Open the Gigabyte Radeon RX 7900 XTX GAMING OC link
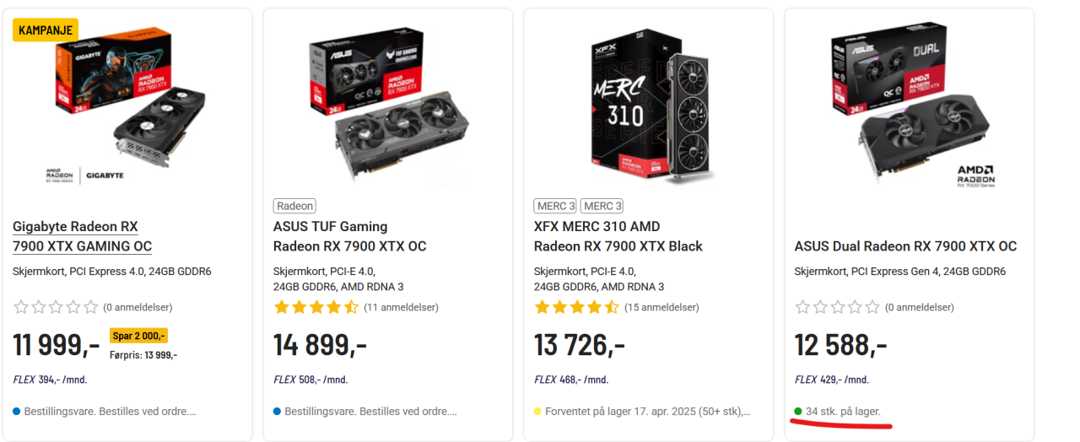Image resolution: width=1080 pixels, height=442 pixels. coord(82,236)
